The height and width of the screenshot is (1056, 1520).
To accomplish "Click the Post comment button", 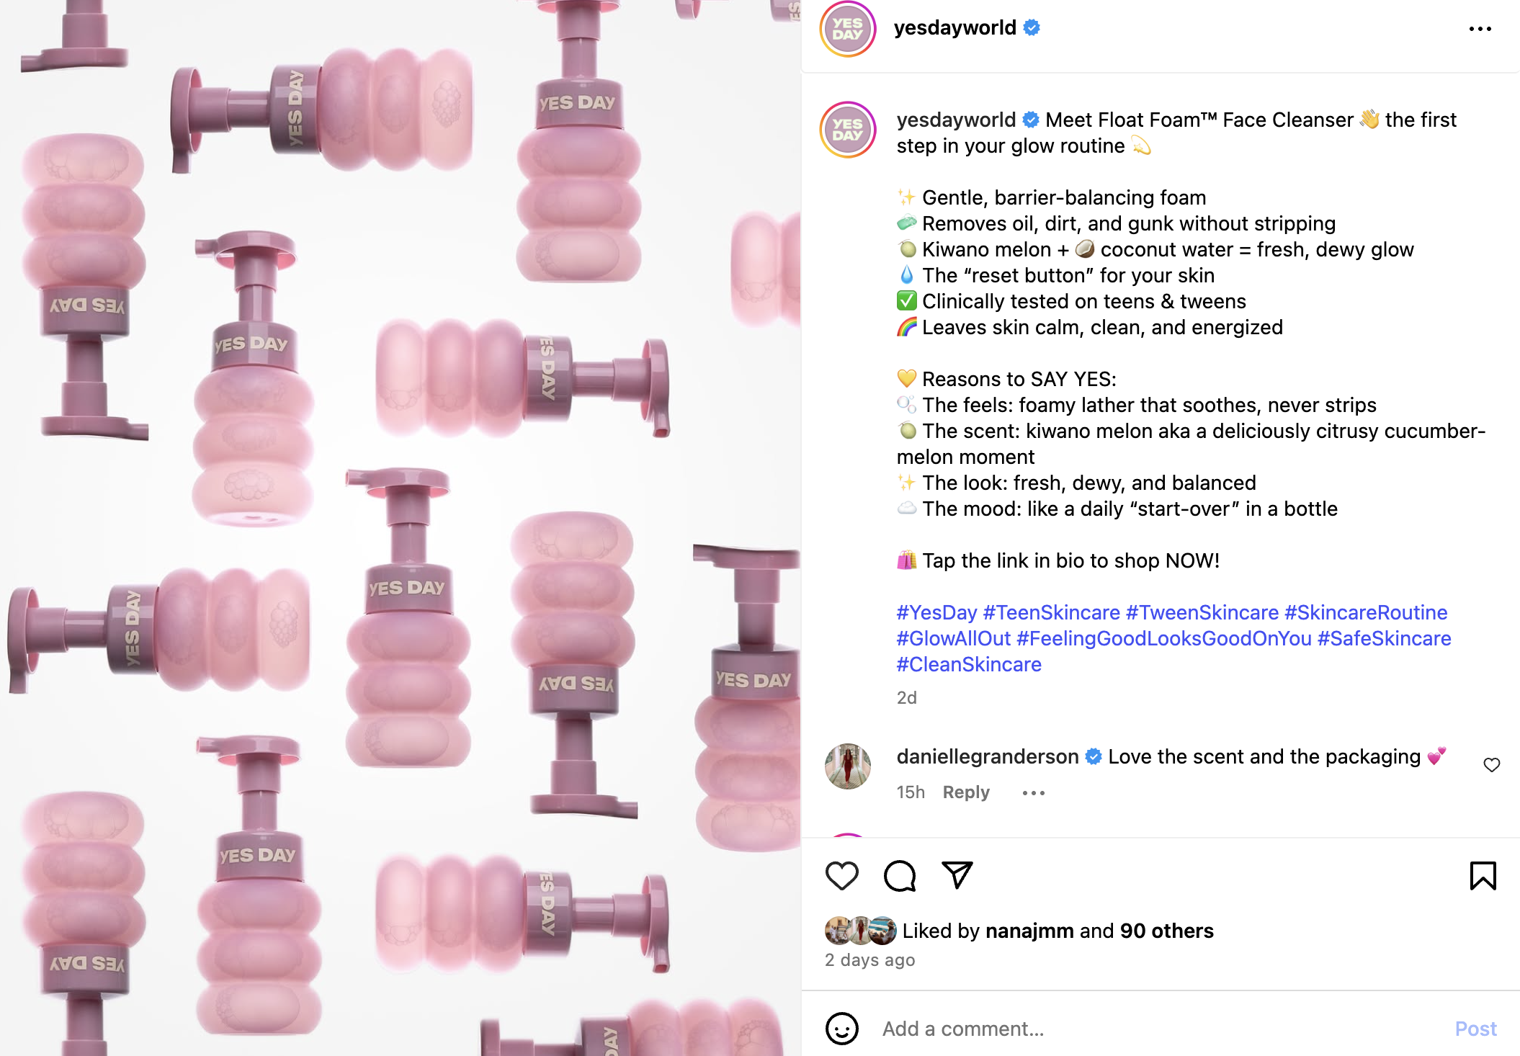I will [1475, 1029].
